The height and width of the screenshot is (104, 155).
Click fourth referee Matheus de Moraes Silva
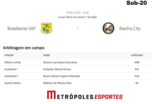(x=57, y=83)
